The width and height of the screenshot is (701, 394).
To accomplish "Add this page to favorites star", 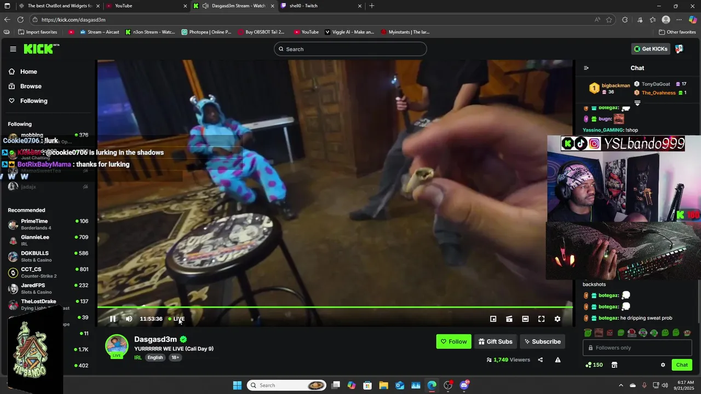I will pos(609,20).
